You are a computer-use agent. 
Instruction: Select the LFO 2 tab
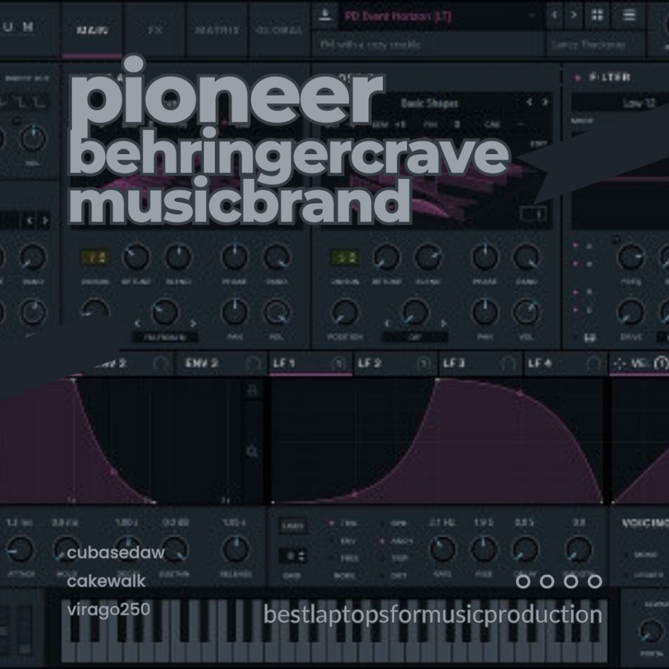[x=395, y=363]
